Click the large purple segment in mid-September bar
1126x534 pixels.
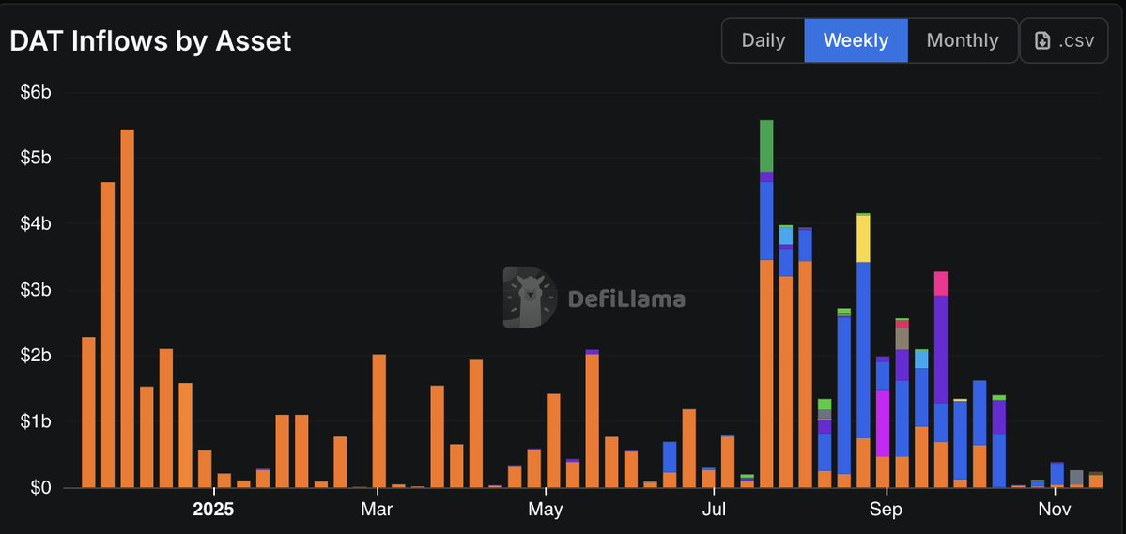[x=940, y=349]
